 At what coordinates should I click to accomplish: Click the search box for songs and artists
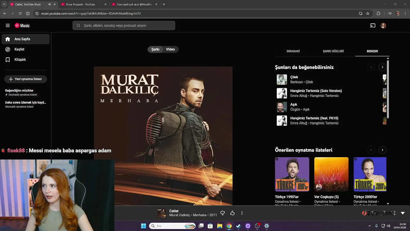point(124,26)
